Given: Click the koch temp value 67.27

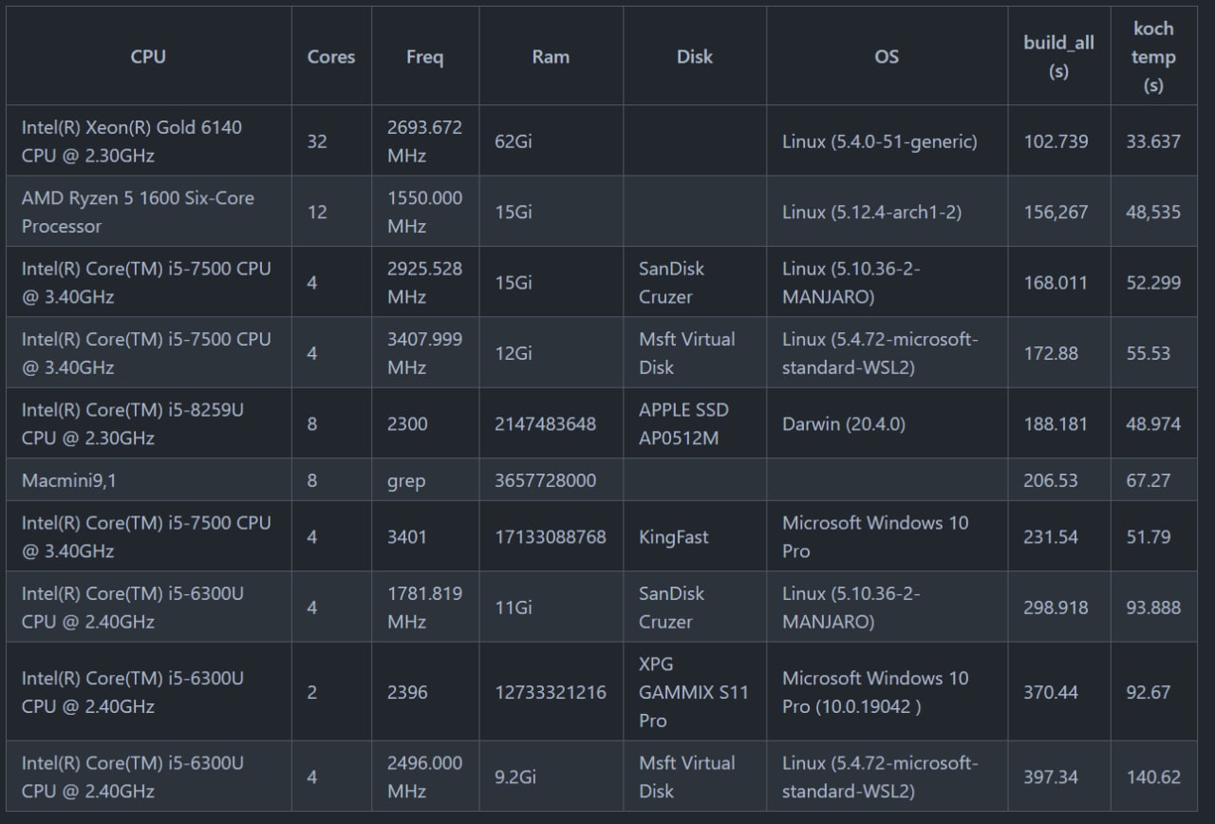Looking at the screenshot, I should point(1149,480).
